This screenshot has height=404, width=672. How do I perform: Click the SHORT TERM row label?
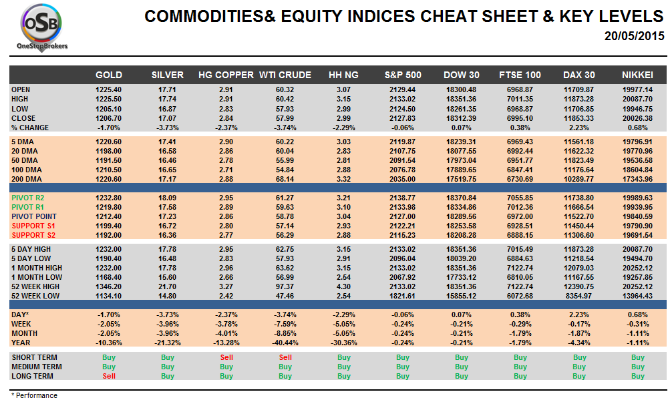point(33,357)
